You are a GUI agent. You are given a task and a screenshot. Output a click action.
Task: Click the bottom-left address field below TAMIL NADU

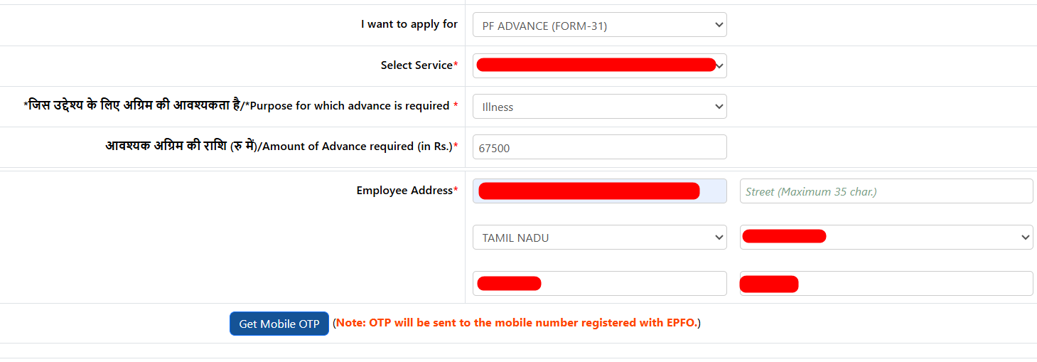pyautogui.click(x=599, y=283)
